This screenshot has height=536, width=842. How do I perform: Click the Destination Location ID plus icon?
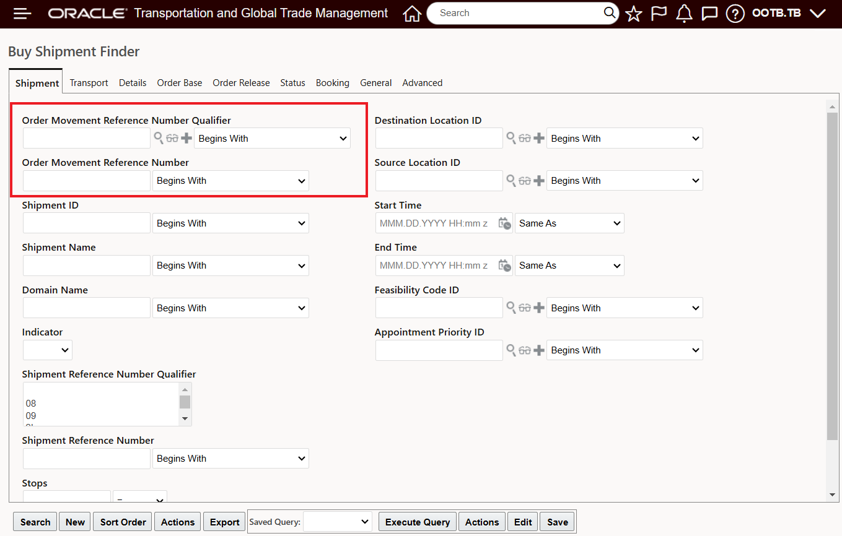(x=538, y=139)
